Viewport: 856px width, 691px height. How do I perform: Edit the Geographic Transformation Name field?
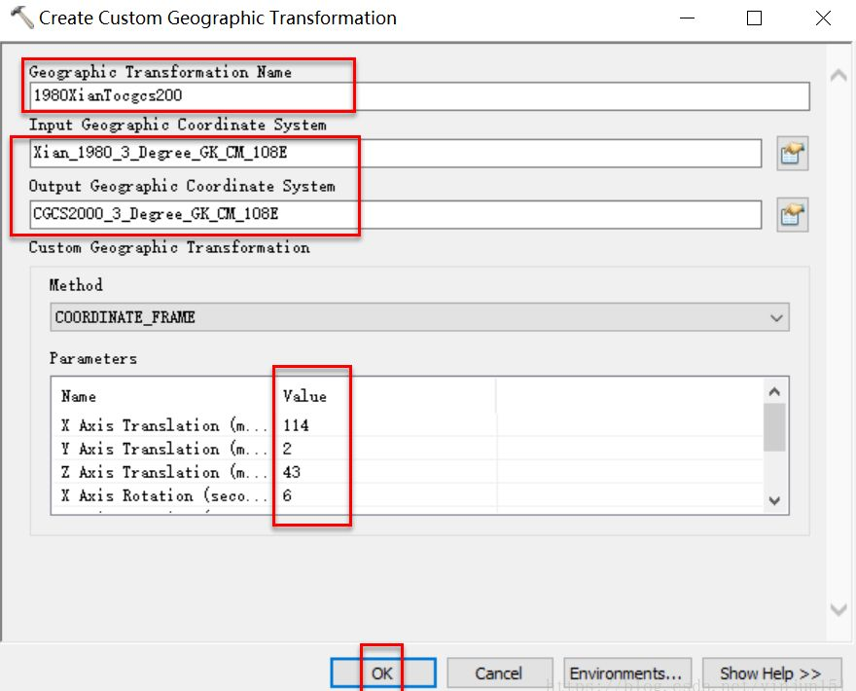pos(418,96)
